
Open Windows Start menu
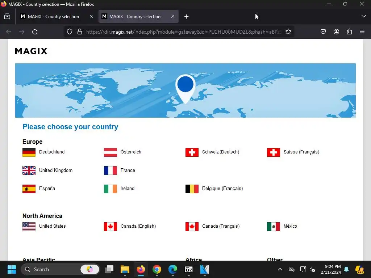tap(12, 269)
